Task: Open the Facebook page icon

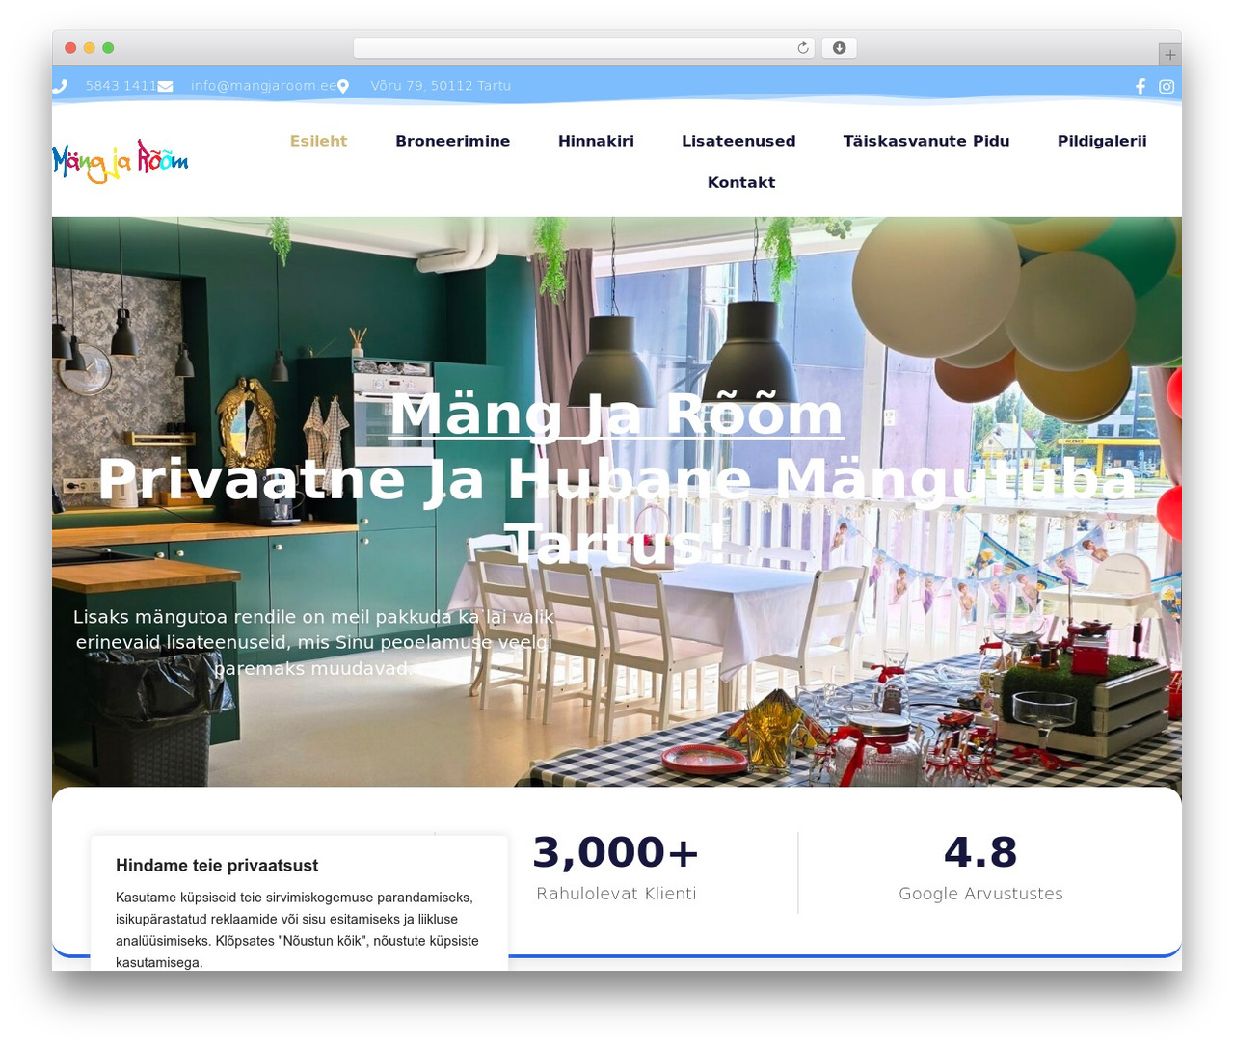Action: pyautogui.click(x=1140, y=87)
